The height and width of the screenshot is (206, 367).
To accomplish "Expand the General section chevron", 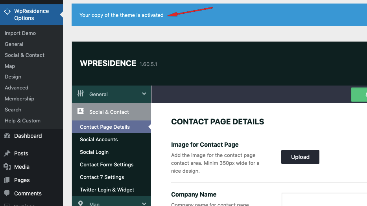I will coord(144,94).
